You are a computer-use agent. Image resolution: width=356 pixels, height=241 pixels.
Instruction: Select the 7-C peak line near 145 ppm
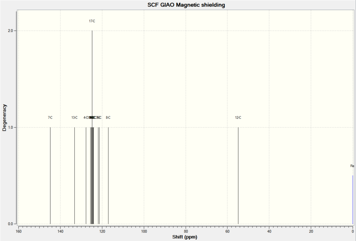tap(50, 176)
